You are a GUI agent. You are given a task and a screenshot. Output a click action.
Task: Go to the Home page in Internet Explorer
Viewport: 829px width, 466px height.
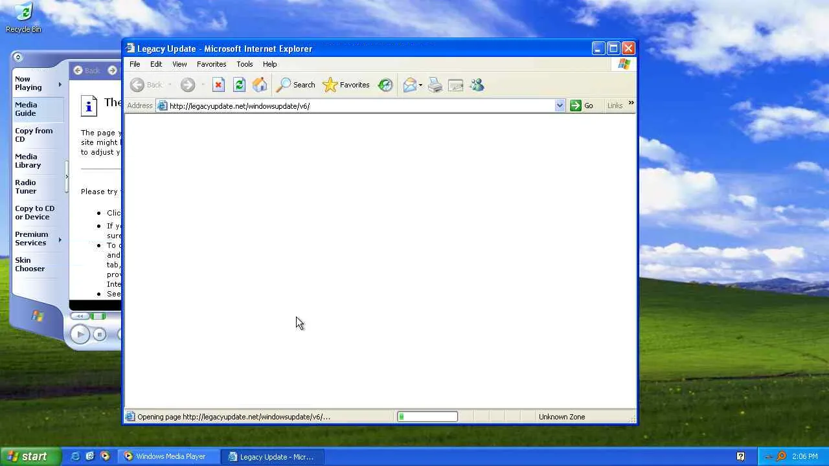pos(260,85)
